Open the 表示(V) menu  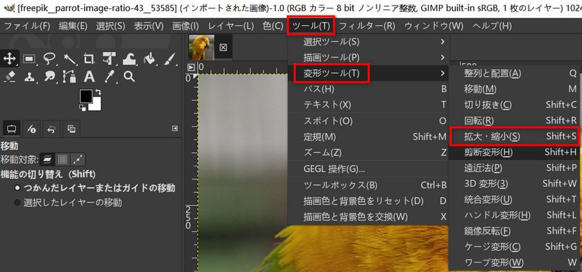(x=149, y=26)
